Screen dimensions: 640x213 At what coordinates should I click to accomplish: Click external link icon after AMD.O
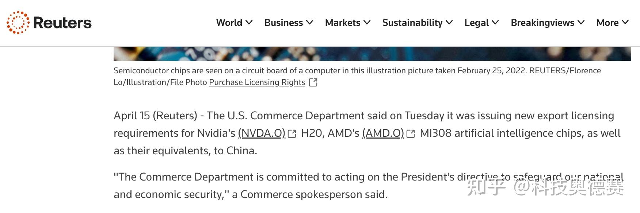tap(411, 134)
